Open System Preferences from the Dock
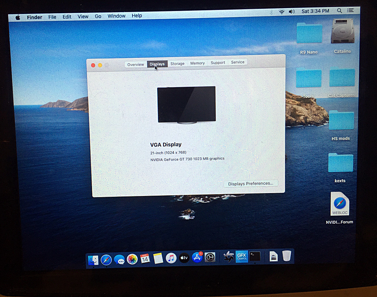Viewport: 377px width, 297px height. [210, 257]
